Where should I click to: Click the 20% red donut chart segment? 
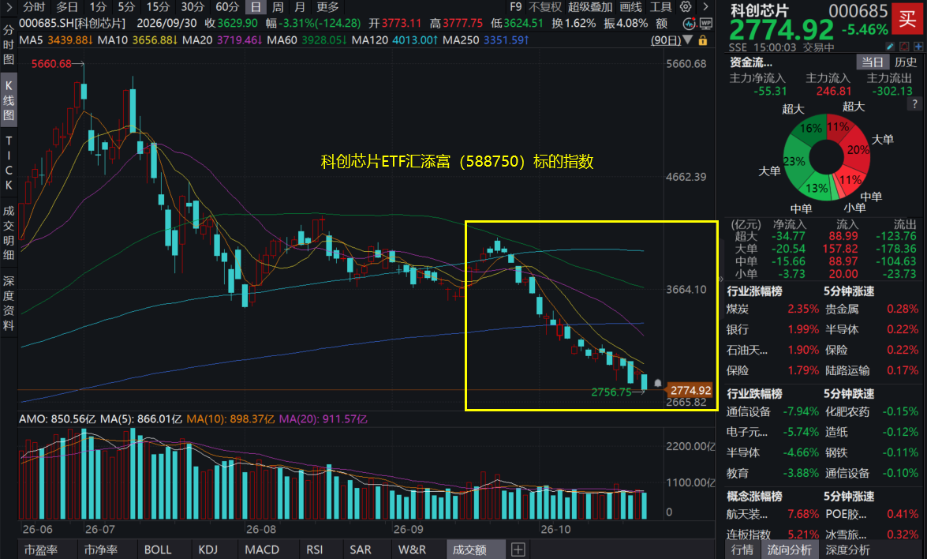(857, 150)
